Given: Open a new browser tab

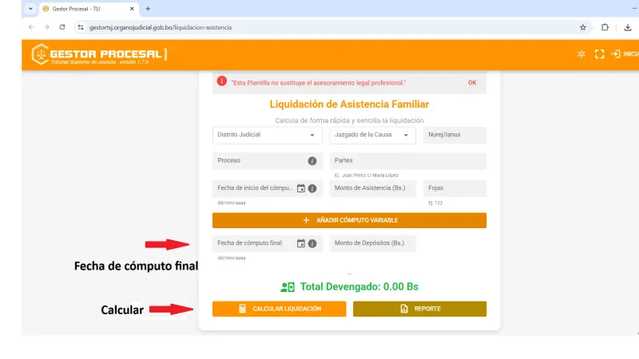Looking at the screenshot, I should (x=148, y=8).
